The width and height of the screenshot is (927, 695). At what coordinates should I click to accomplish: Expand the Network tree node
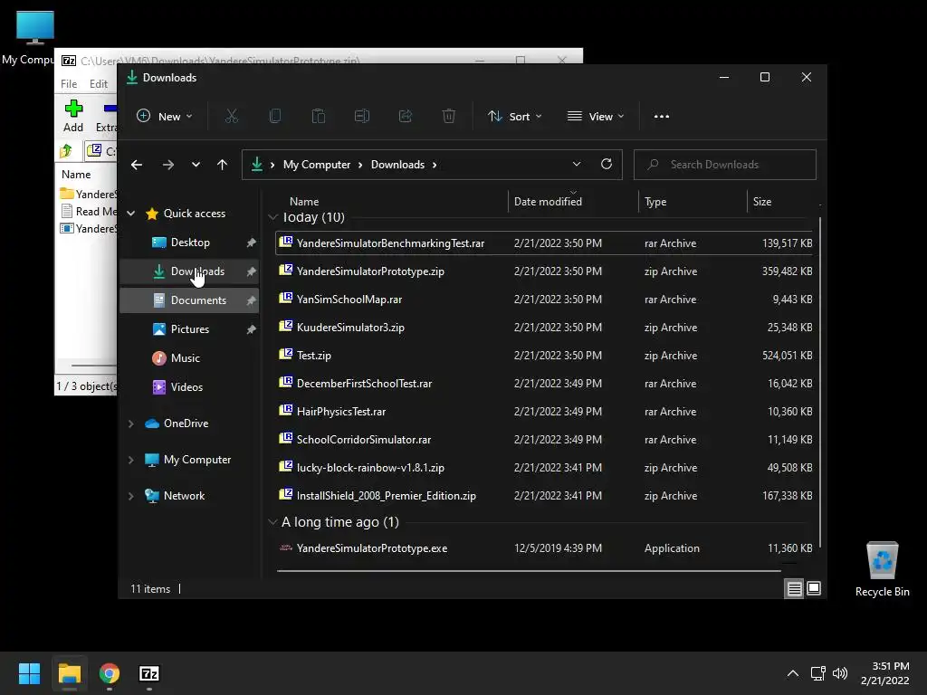(x=130, y=496)
